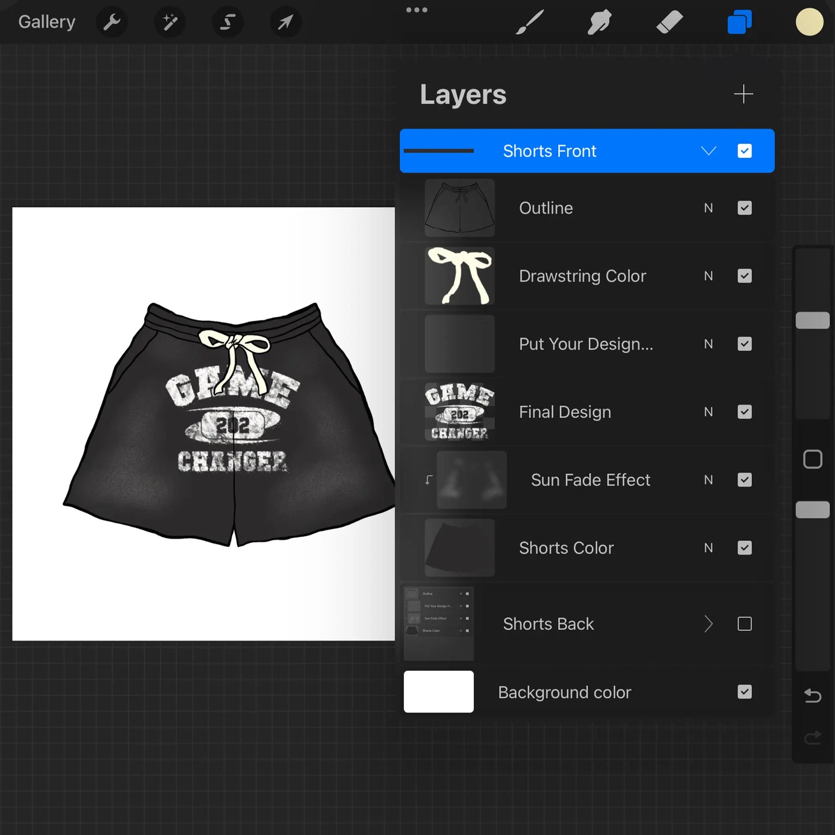The height and width of the screenshot is (835, 835).
Task: Uncheck the Sun Fade Effect layer
Action: click(744, 480)
